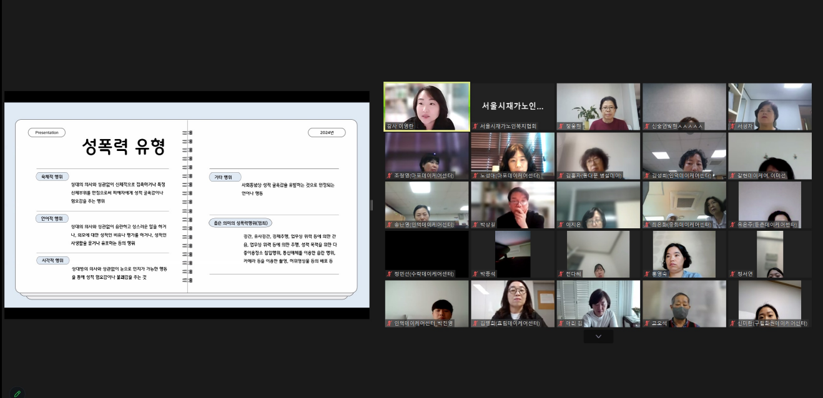Screen dimensions: 823x398
Task: Click muted mic icon beside 고오석
Action: 647,323
